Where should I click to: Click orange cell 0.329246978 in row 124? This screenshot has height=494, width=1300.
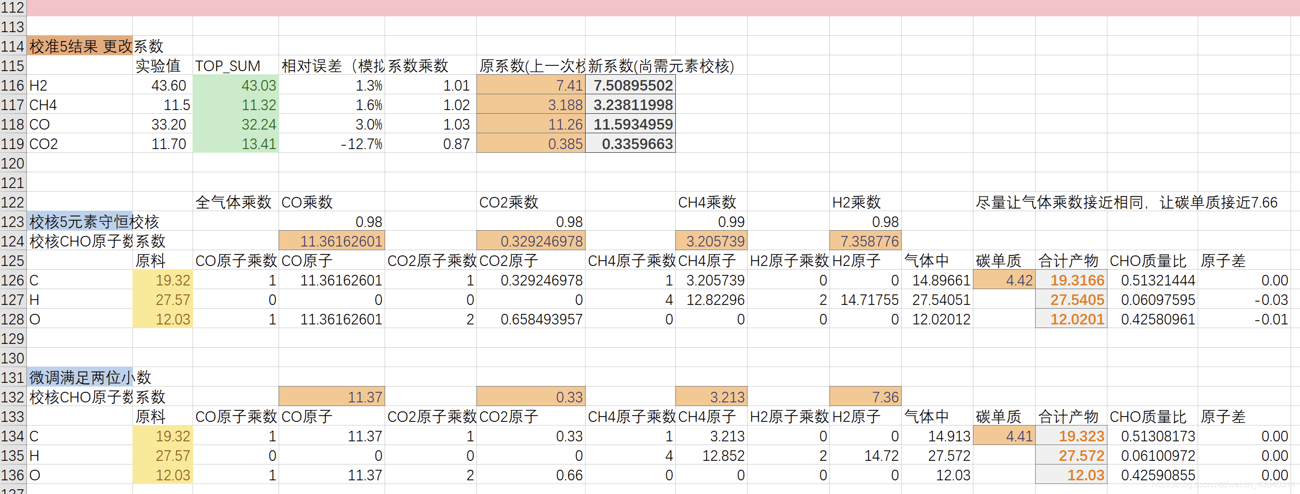pos(531,241)
